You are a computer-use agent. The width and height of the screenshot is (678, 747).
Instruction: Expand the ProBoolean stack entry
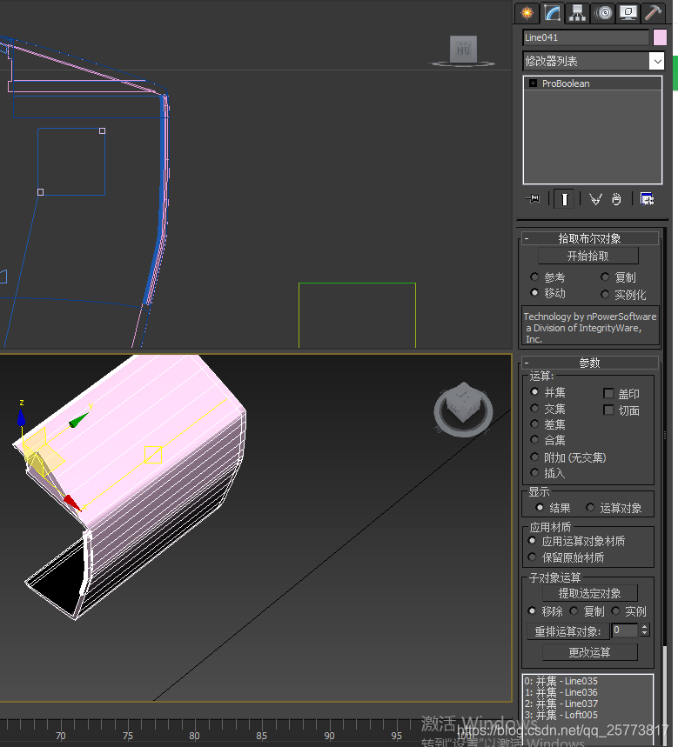pos(533,83)
